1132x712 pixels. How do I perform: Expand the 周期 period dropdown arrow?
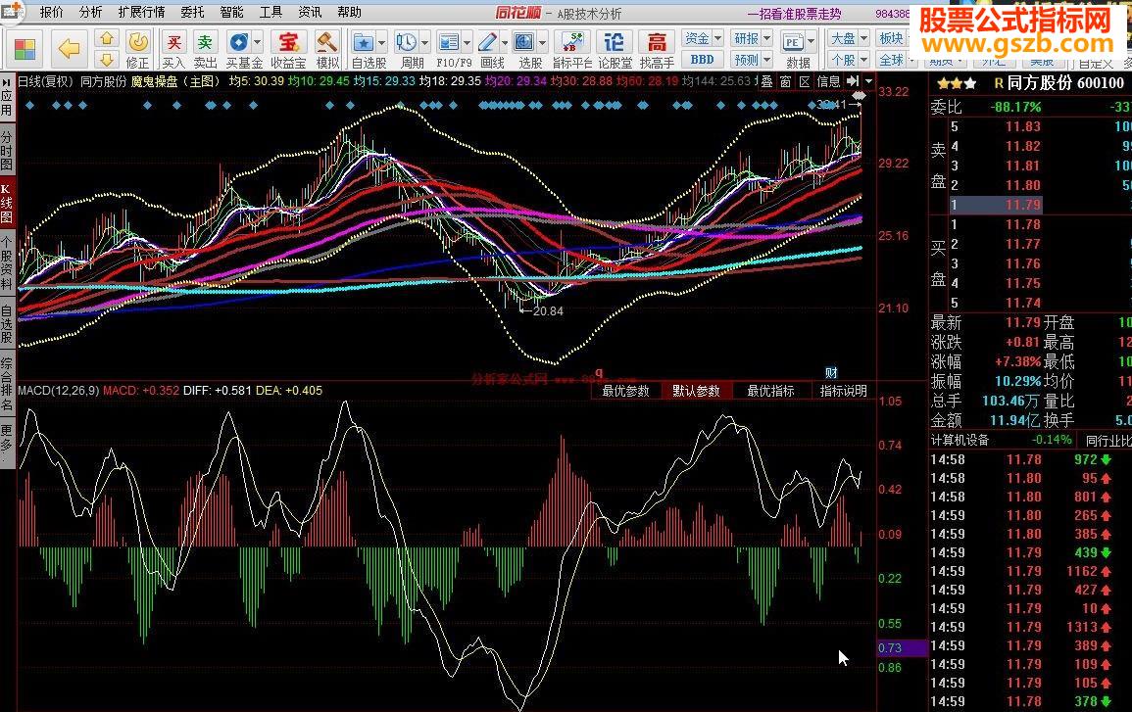click(424, 42)
